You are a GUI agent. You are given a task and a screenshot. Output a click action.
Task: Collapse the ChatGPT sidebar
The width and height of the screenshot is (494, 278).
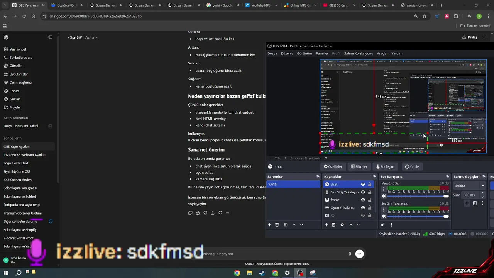point(50,37)
